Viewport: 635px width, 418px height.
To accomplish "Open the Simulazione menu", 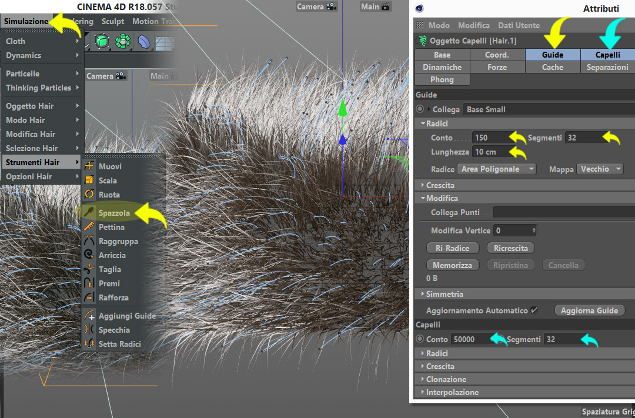I will click(x=26, y=21).
